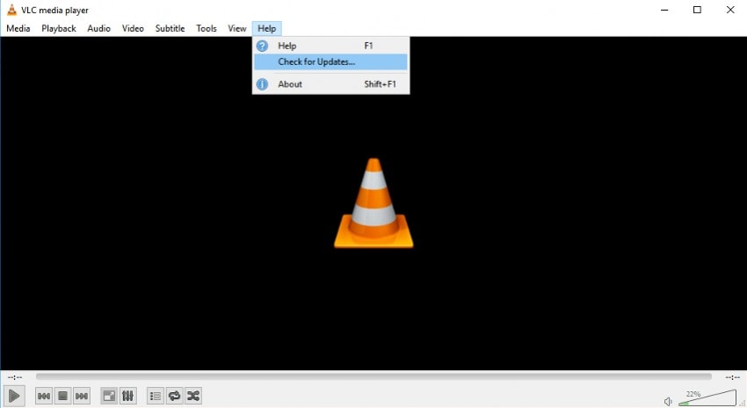This screenshot has height=408, width=747.
Task: Click the playback seek bar
Action: point(373,376)
